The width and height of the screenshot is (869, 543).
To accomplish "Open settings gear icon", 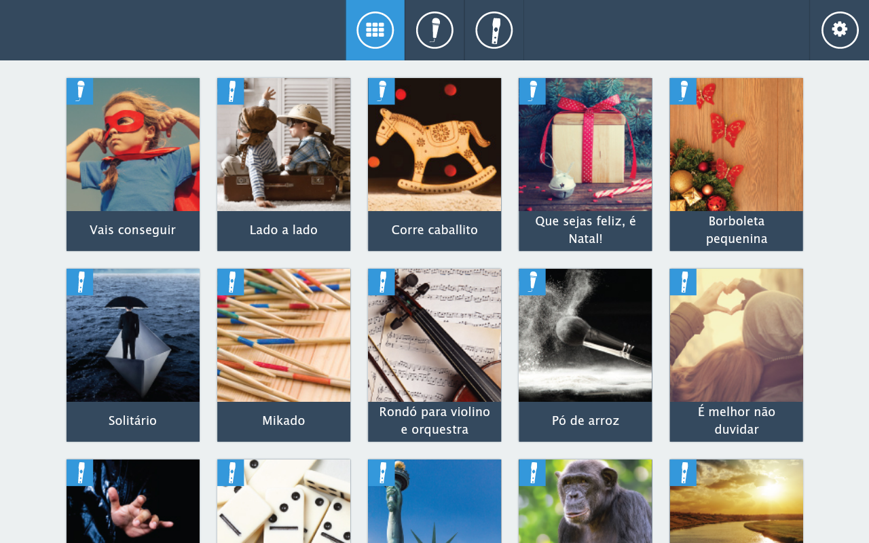I will pyautogui.click(x=840, y=30).
